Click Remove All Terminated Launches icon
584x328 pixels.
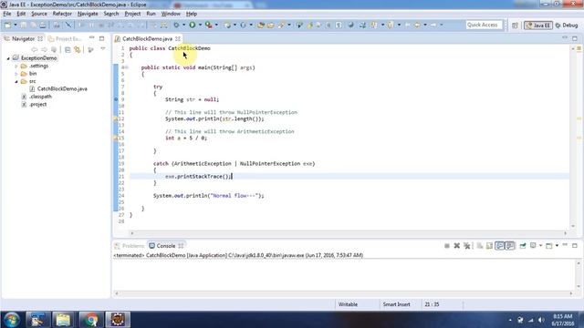[x=466, y=245]
